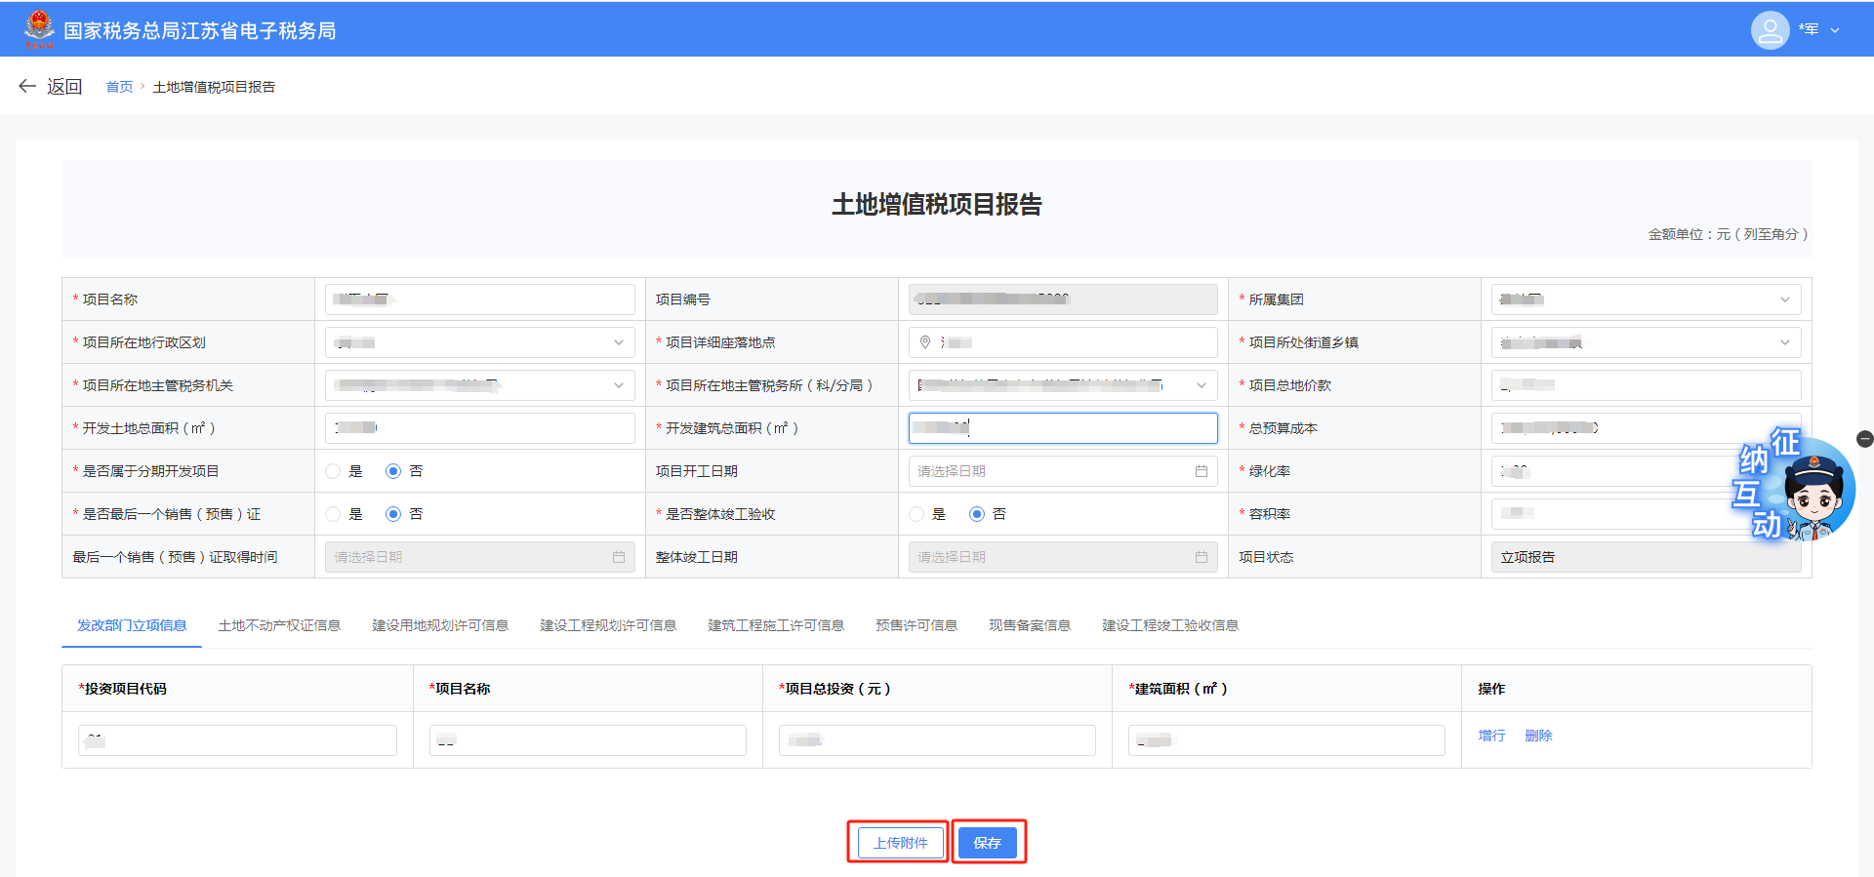Click the tax bureau emblem logo
This screenshot has width=1874, height=877.
pyautogui.click(x=39, y=29)
